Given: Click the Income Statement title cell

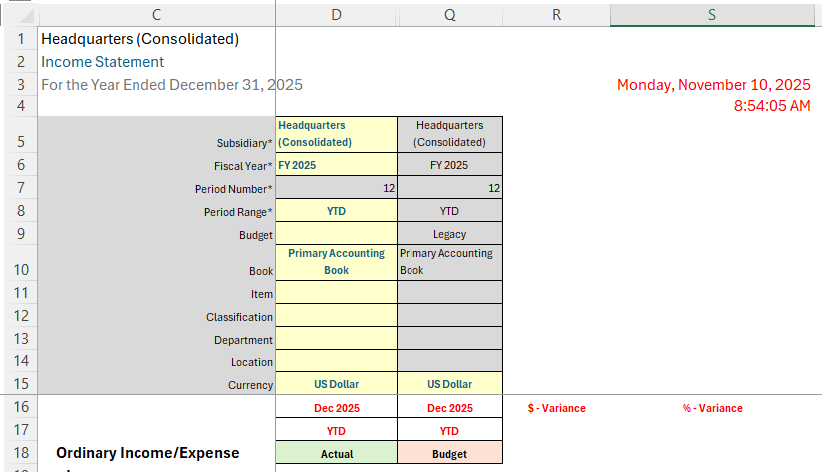Looking at the screenshot, I should 103,62.
